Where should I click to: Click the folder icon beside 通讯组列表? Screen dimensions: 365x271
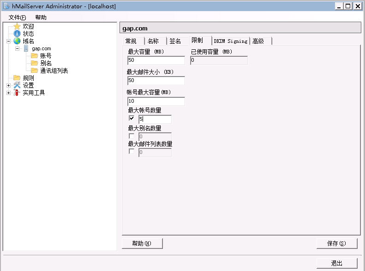35,71
